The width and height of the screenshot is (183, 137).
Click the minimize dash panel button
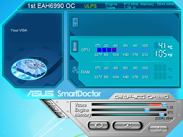(49, 103)
